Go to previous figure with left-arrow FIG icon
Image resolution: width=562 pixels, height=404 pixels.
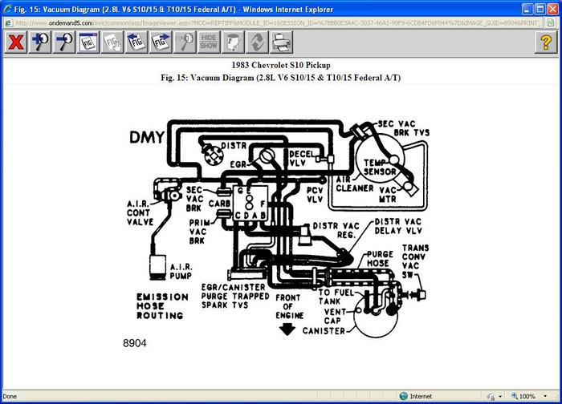136,42
